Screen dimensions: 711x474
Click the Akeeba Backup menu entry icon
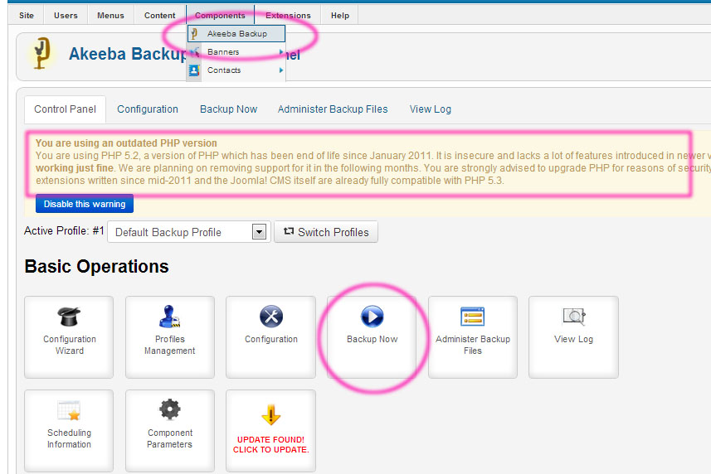point(194,33)
